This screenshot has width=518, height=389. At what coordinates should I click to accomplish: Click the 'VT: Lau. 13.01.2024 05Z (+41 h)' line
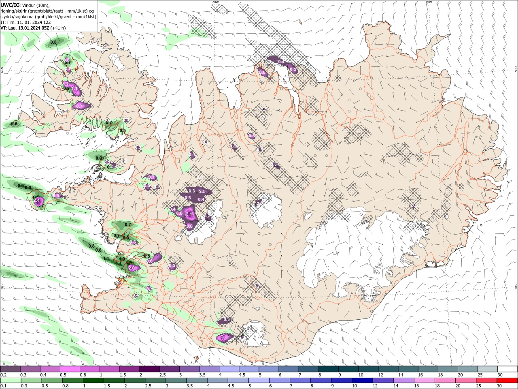click(x=33, y=28)
